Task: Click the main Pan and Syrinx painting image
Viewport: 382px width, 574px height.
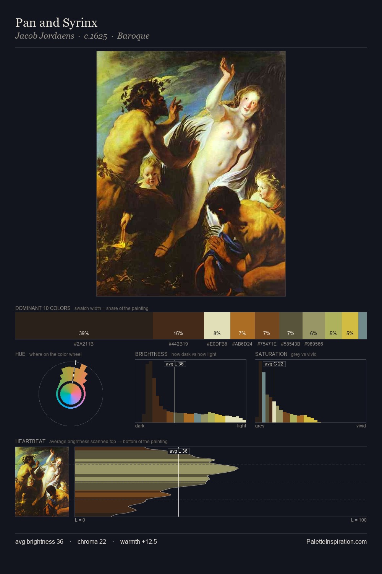Action: 191,174
